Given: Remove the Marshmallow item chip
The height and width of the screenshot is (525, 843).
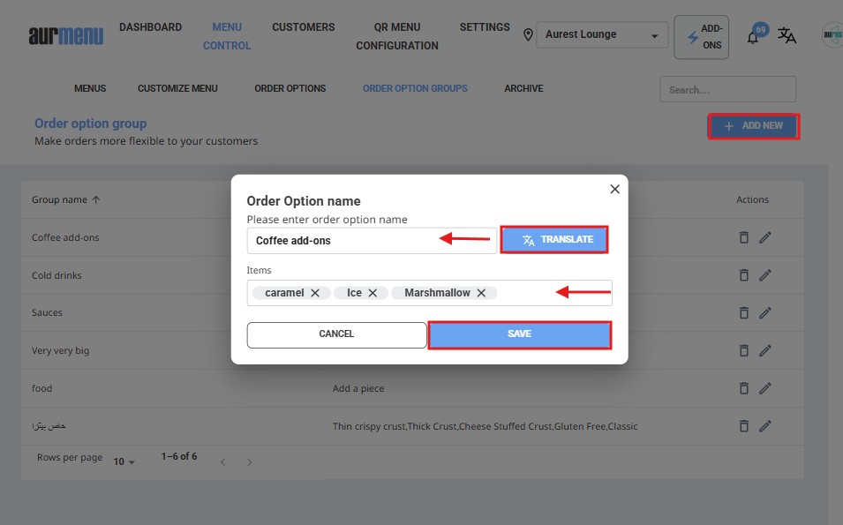Looking at the screenshot, I should 481,293.
